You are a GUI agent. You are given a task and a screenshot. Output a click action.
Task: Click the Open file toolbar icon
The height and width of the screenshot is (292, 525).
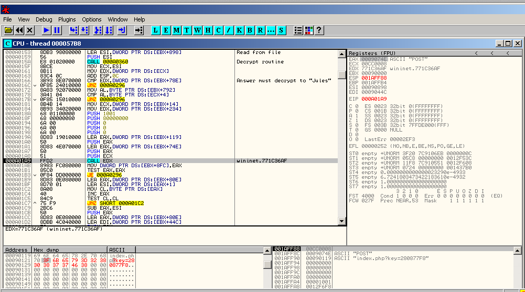pyautogui.click(x=8, y=30)
